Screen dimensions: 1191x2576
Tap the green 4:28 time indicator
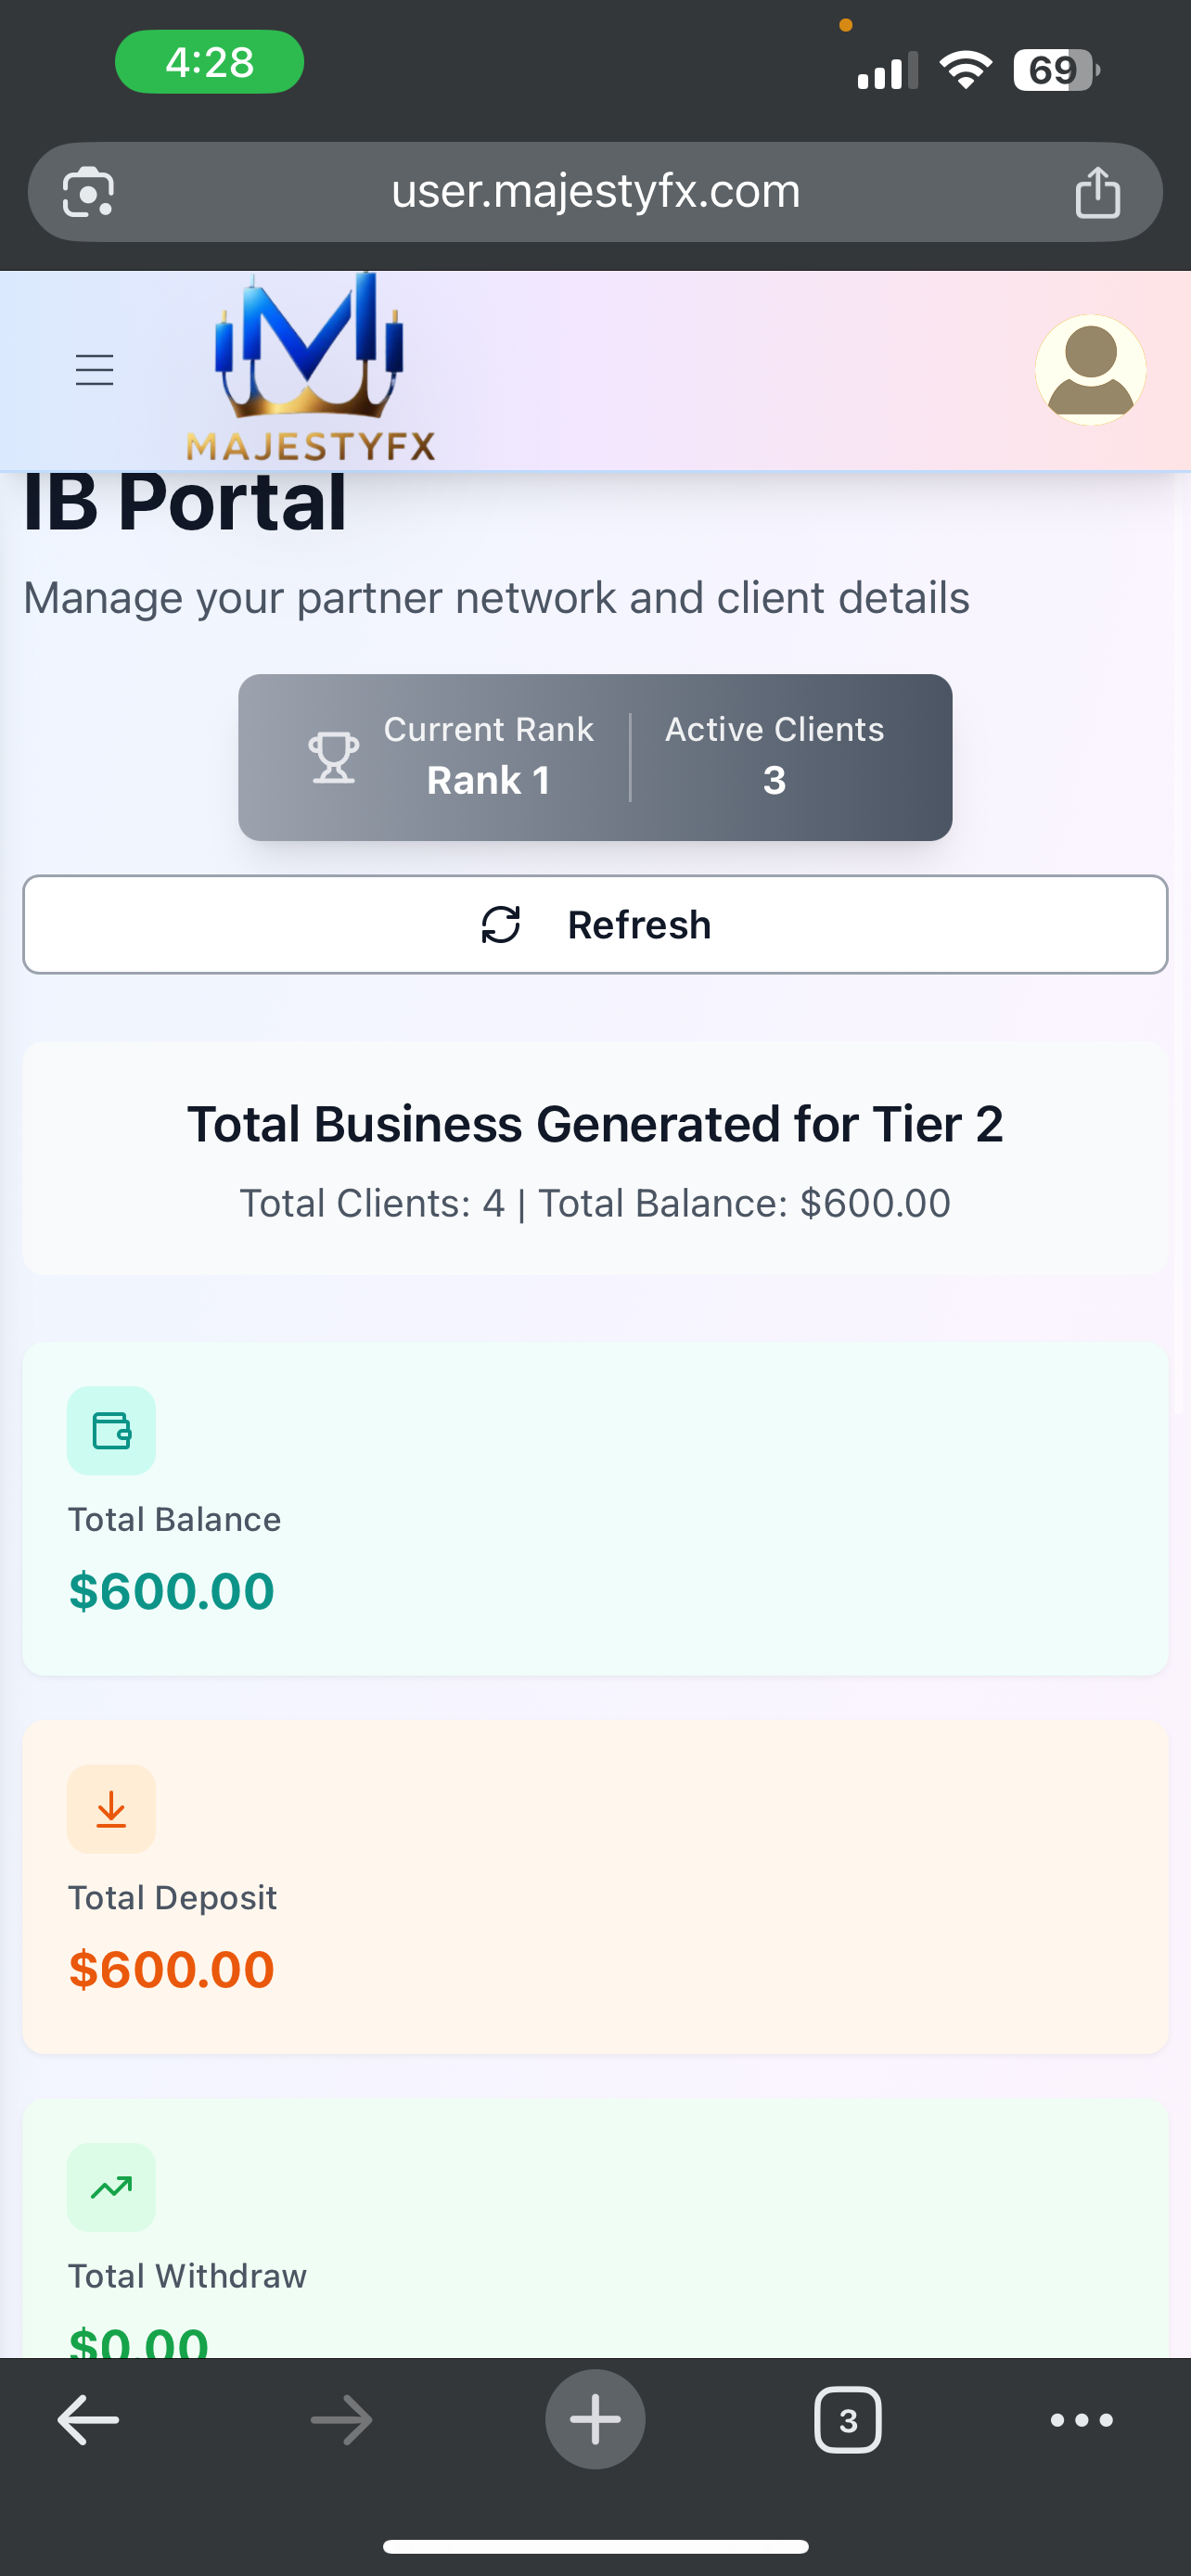pyautogui.click(x=209, y=62)
